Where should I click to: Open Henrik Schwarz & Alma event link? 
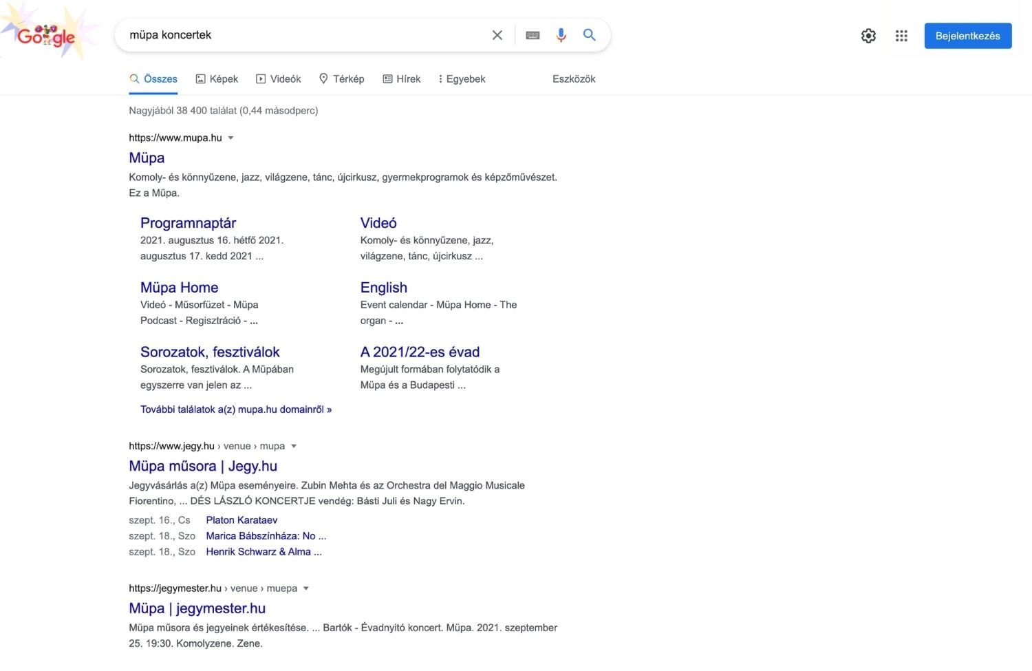[x=264, y=552]
